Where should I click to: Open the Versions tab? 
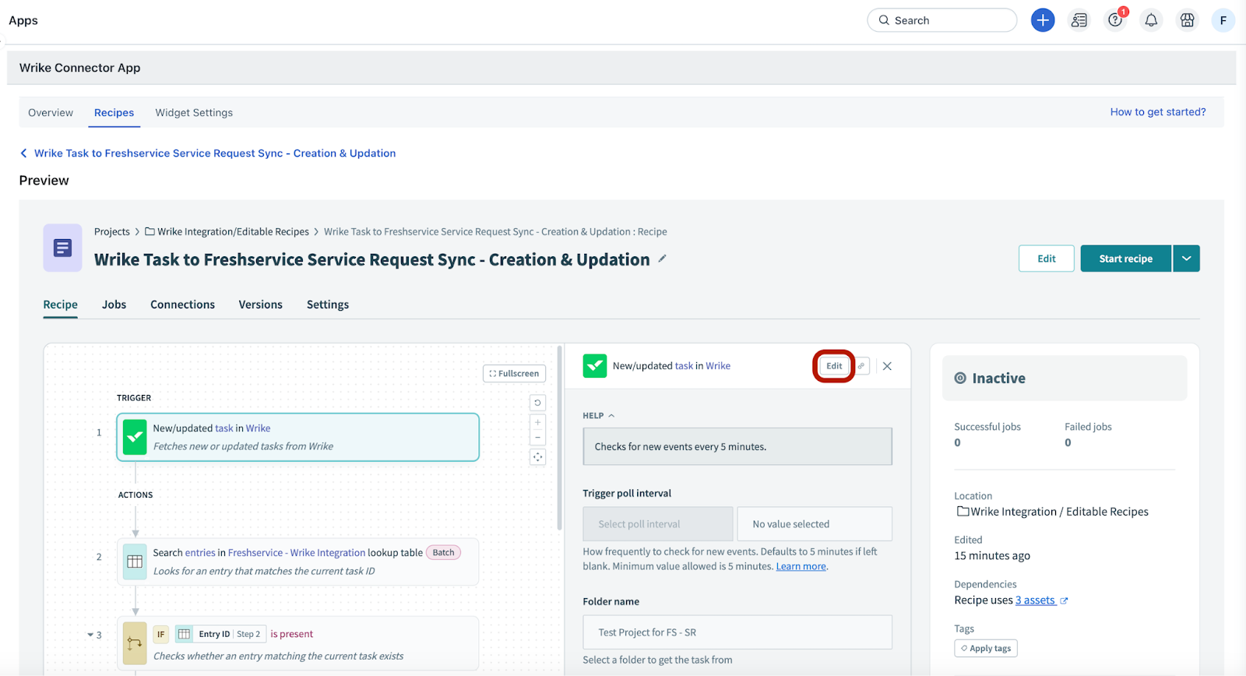[260, 305]
